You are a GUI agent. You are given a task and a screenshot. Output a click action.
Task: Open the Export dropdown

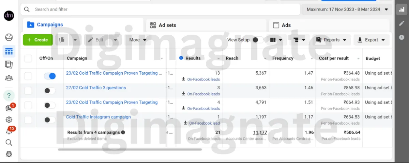(x=372, y=40)
